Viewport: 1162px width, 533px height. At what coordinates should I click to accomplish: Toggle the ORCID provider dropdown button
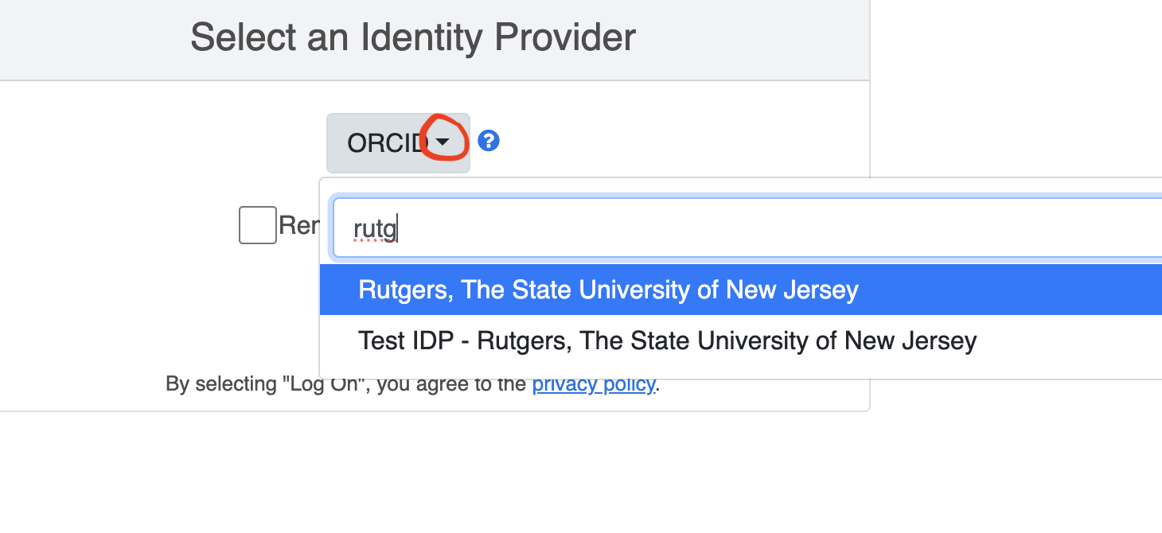398,142
